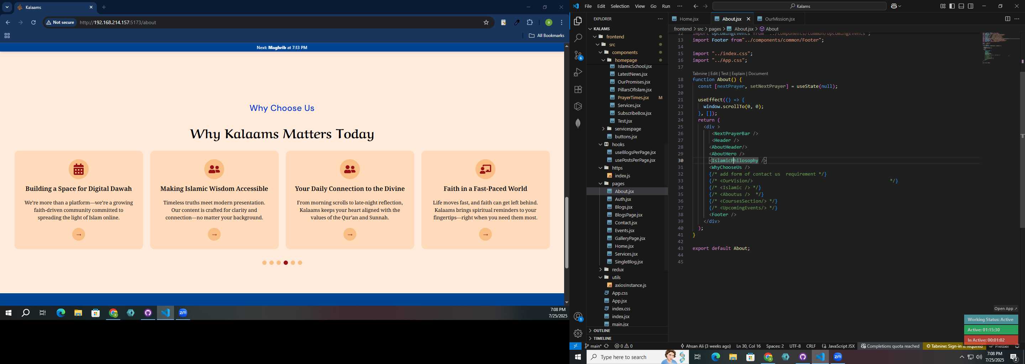Toggle the Panel layout button in the title bar
This screenshot has width=1025, height=364.
[x=961, y=6]
